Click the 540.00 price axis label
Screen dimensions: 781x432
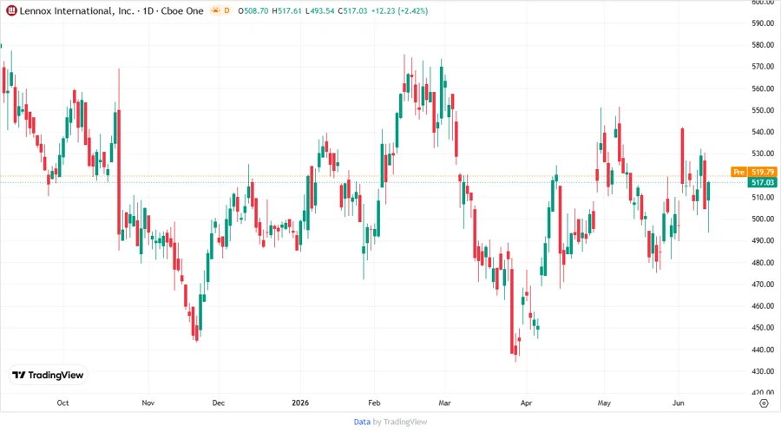tap(763, 132)
